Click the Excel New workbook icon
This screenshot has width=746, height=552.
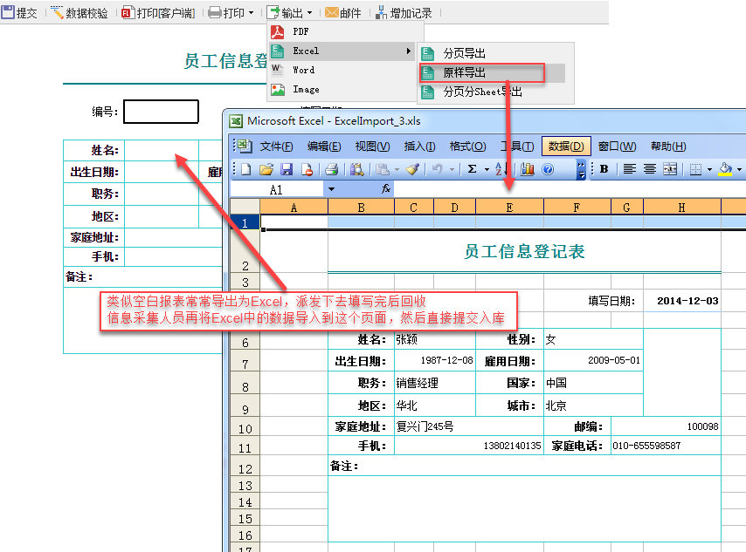point(246,169)
